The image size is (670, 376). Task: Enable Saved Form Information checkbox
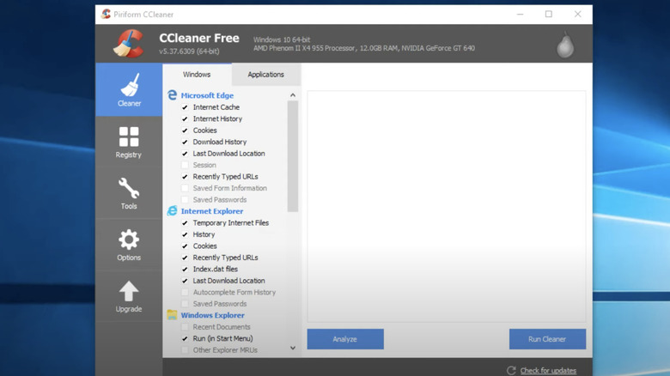[x=185, y=188]
